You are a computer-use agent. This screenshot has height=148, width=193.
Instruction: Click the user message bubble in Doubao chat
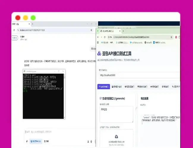(93, 49)
